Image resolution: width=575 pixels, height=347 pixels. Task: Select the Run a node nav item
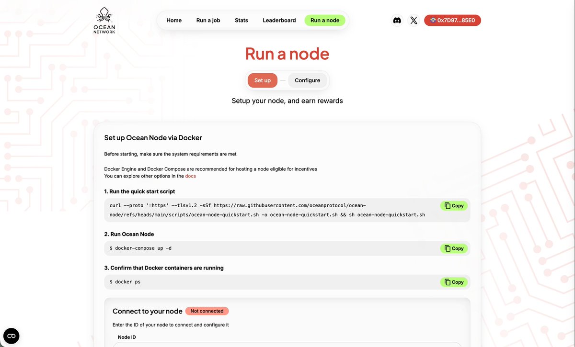(x=325, y=21)
